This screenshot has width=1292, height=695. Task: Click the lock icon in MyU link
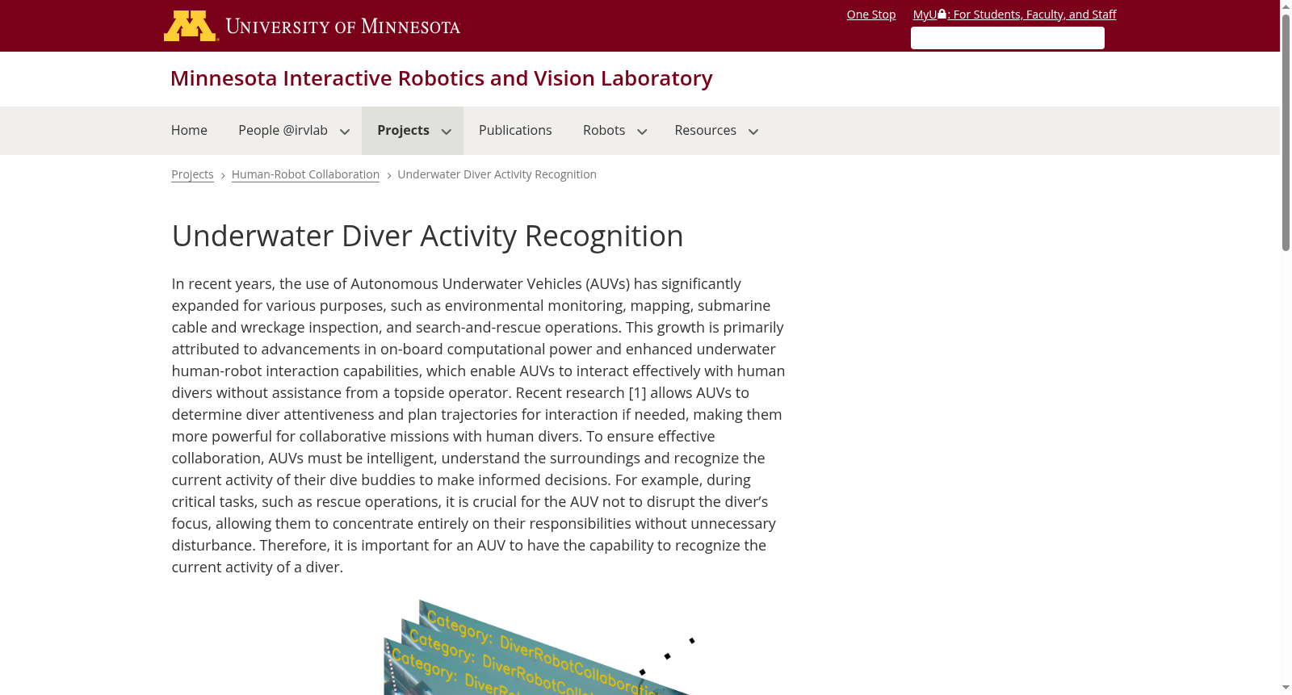click(942, 14)
